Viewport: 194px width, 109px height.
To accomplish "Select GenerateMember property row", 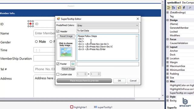I will tap(180, 28).
